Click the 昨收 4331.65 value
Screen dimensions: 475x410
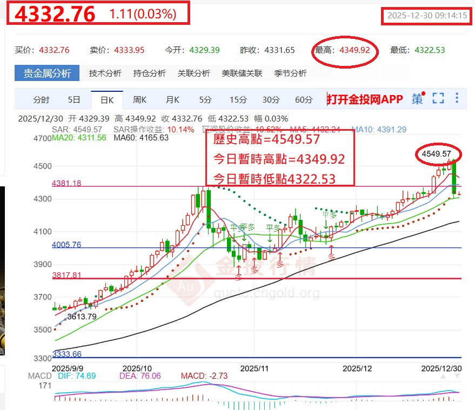pyautogui.click(x=279, y=50)
